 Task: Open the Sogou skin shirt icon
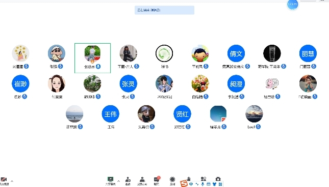click(214, 184)
